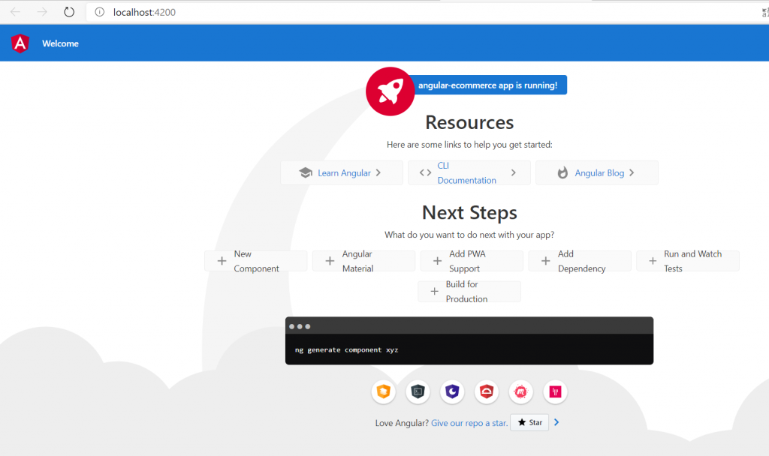The height and width of the screenshot is (456, 769).
Task: Select the Add PWA Support card
Action: click(x=472, y=261)
